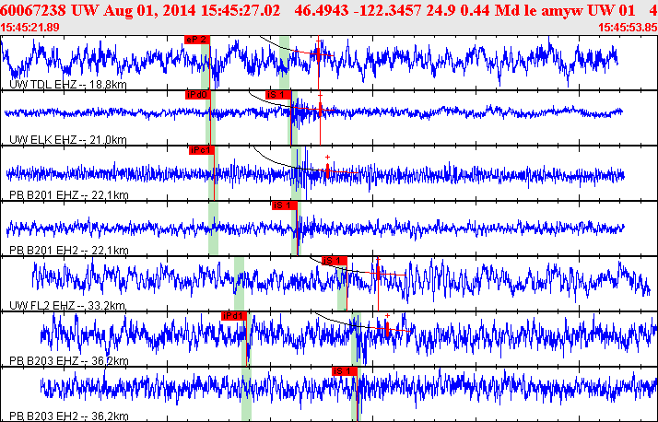
Task: Click the red amplitude marker on UW TDL trace
Action: coord(319,53)
